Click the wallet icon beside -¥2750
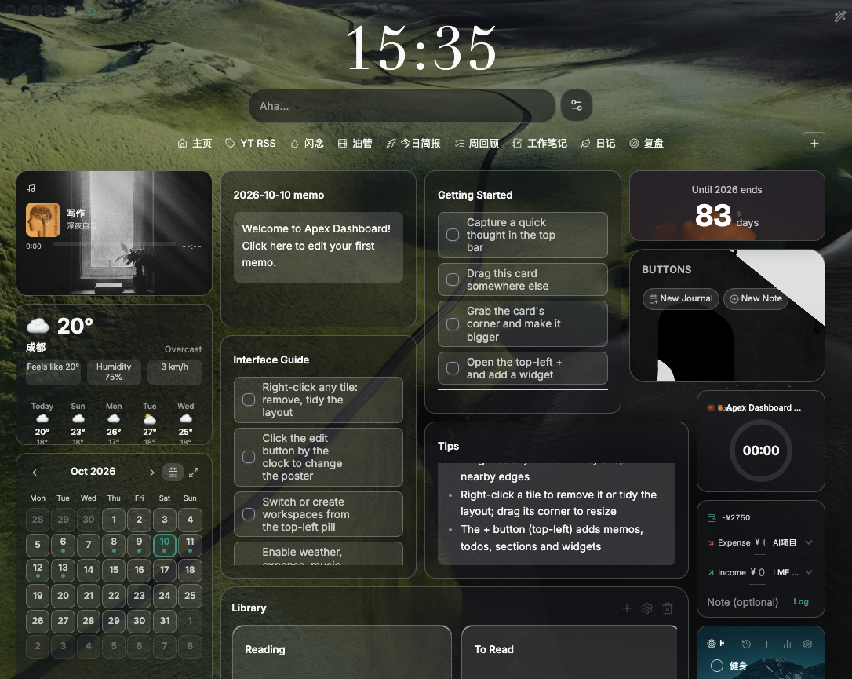This screenshot has width=852, height=679. click(712, 518)
